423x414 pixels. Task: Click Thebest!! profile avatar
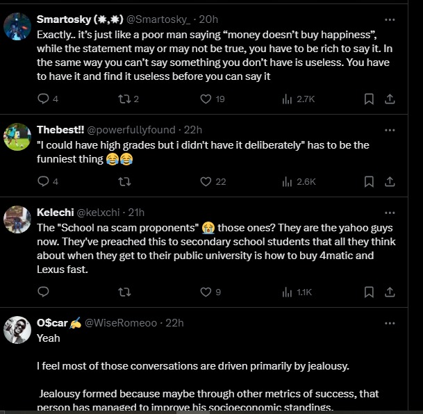click(17, 137)
